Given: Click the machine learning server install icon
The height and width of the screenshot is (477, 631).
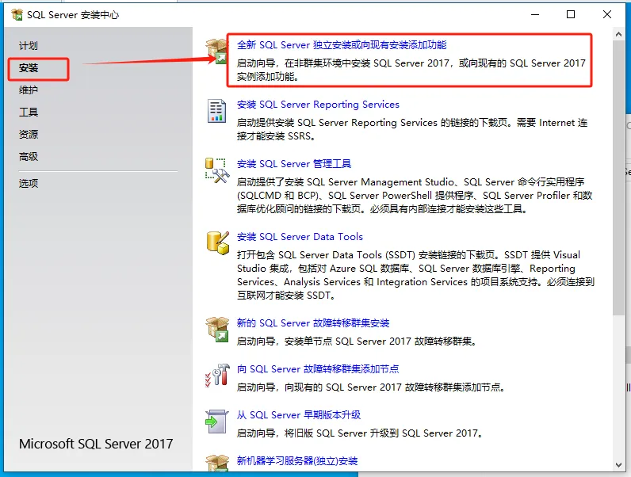Looking at the screenshot, I should click(217, 463).
